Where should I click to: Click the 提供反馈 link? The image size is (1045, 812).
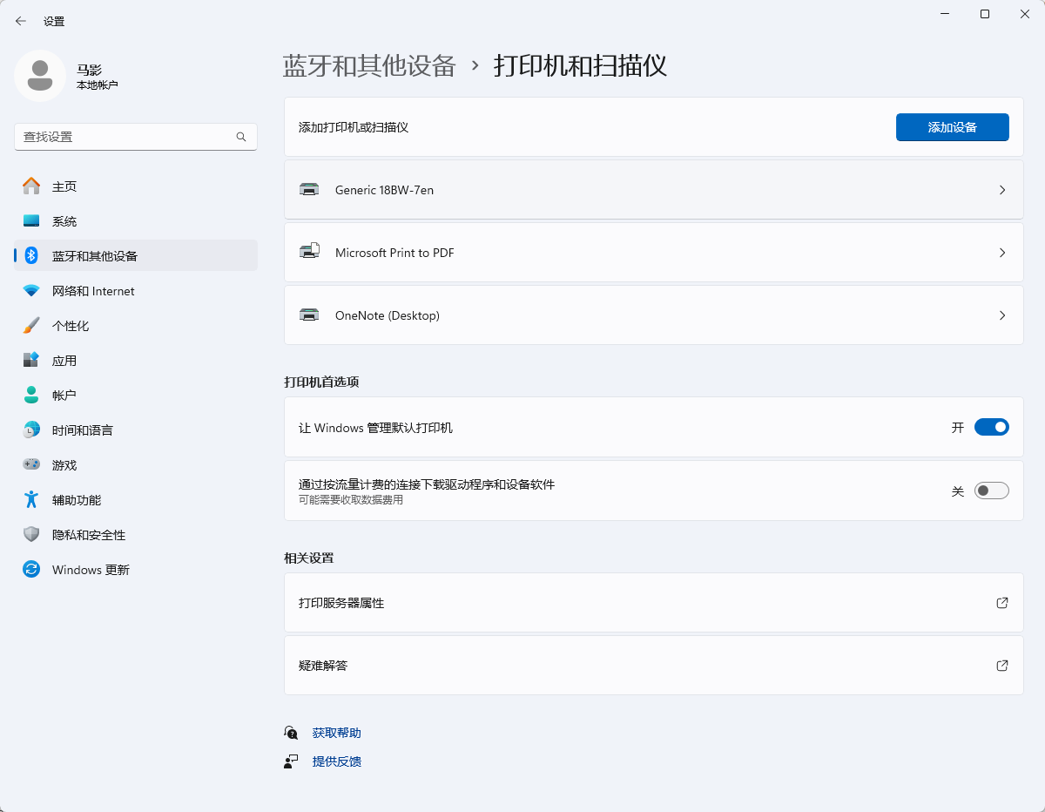coord(336,761)
